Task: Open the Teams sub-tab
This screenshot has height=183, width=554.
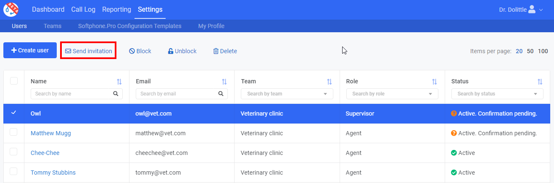Action: tap(53, 26)
